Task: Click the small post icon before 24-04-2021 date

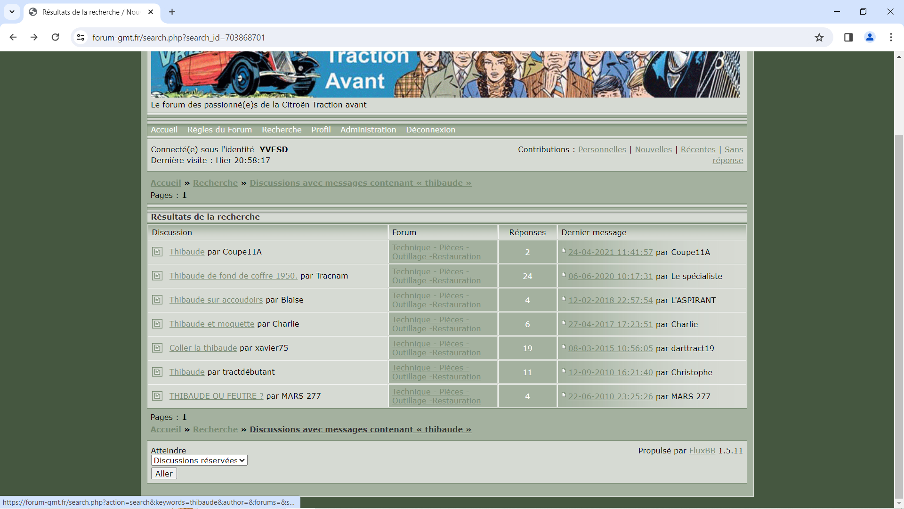Action: pyautogui.click(x=564, y=251)
